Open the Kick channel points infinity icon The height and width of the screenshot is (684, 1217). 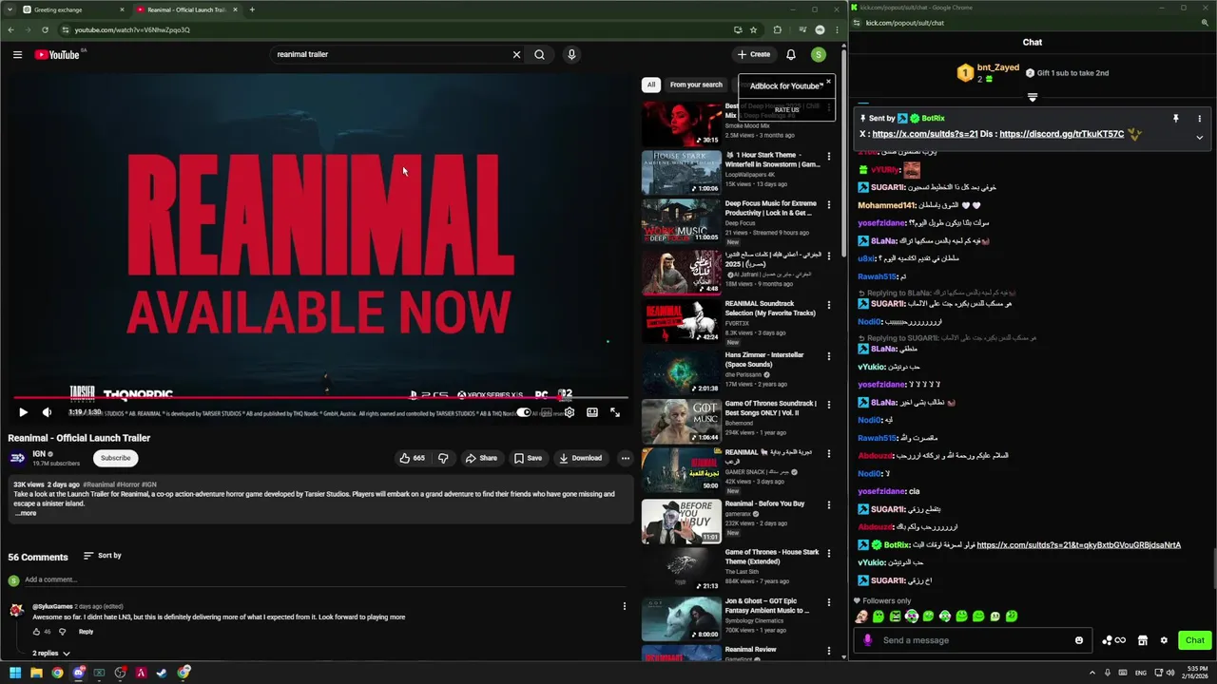pos(1113,640)
